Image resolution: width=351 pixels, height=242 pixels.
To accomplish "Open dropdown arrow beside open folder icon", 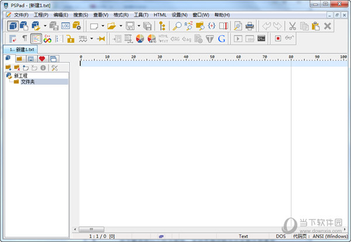I will (x=121, y=26).
